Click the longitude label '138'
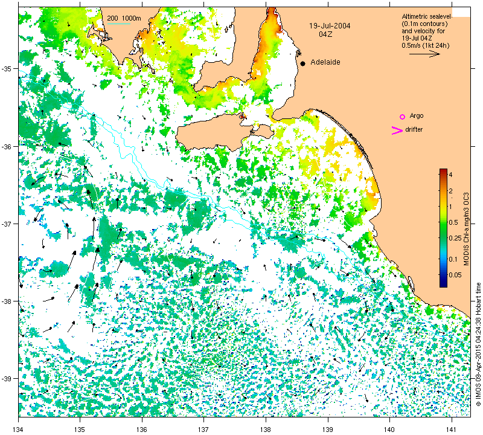The image size is (483, 435). [266, 429]
